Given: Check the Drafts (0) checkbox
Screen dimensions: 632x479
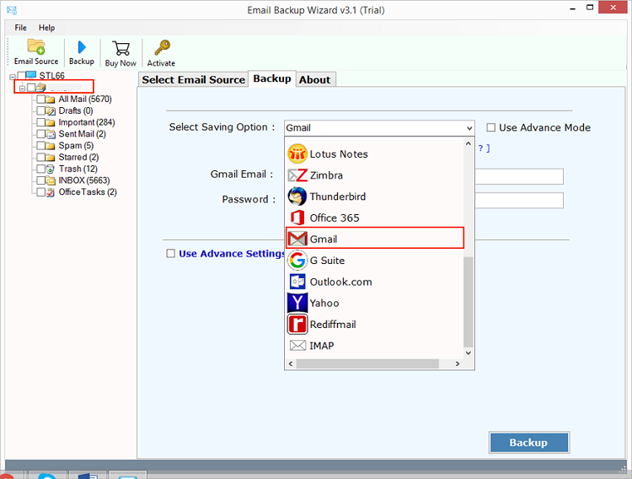Looking at the screenshot, I should 40,111.
